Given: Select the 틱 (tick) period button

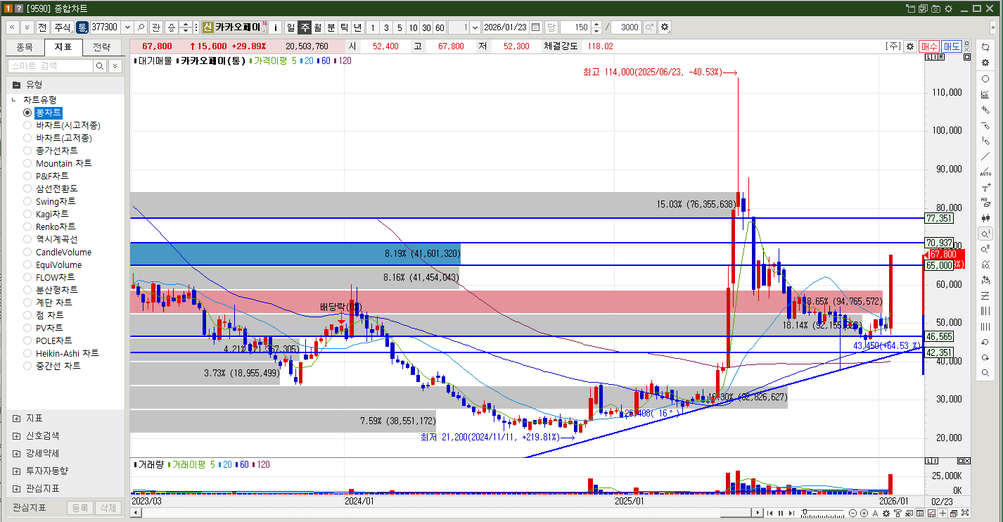Looking at the screenshot, I should click(344, 27).
